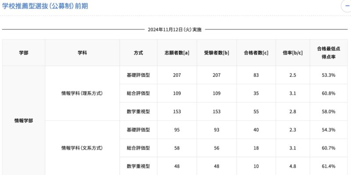351x175 pixels.
Task: Select minimum score rate 53.3%
Action: 328,75
